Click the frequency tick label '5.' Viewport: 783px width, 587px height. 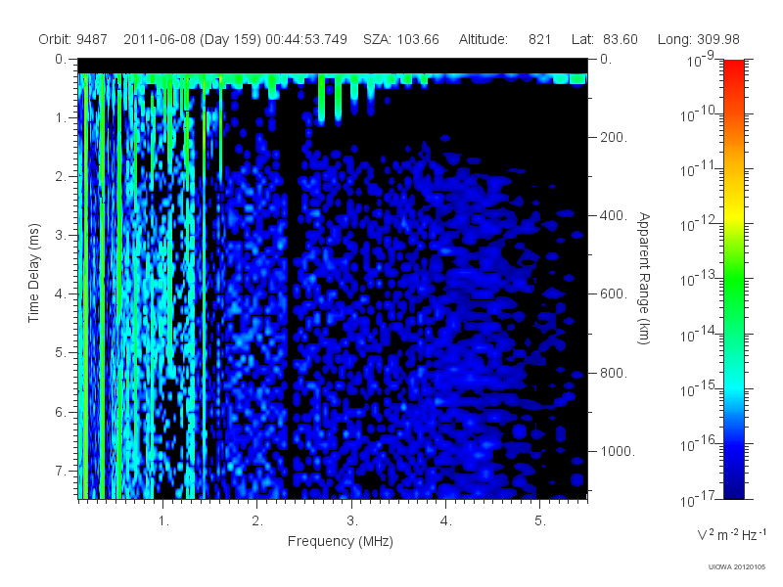click(540, 521)
